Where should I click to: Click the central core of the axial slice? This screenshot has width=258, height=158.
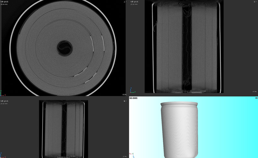pos(64,48)
